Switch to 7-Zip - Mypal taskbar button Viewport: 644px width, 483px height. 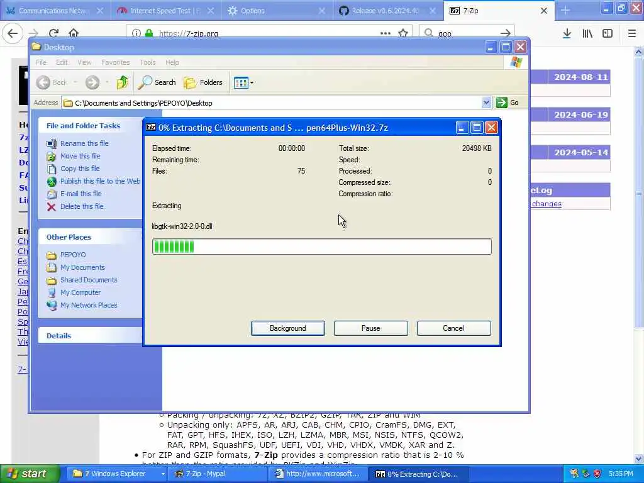[218, 474]
